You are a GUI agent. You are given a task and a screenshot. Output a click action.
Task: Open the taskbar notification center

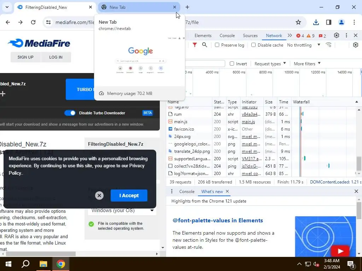[x=351, y=264]
